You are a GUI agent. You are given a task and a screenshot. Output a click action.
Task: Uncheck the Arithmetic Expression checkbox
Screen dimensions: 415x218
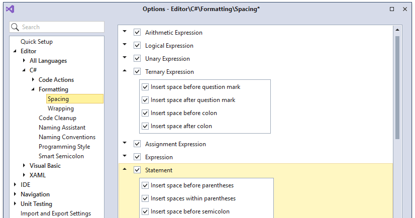point(137,33)
